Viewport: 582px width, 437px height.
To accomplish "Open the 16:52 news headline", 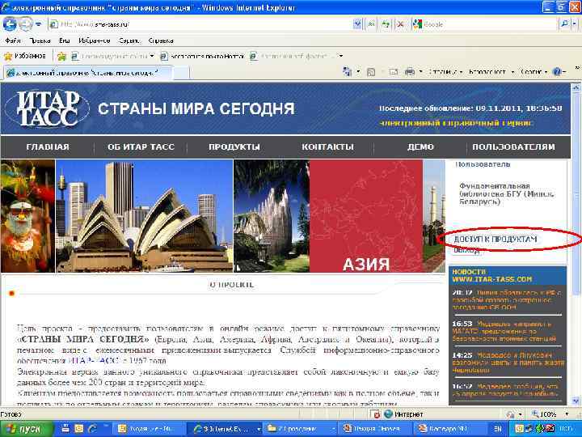I will tap(504, 390).
